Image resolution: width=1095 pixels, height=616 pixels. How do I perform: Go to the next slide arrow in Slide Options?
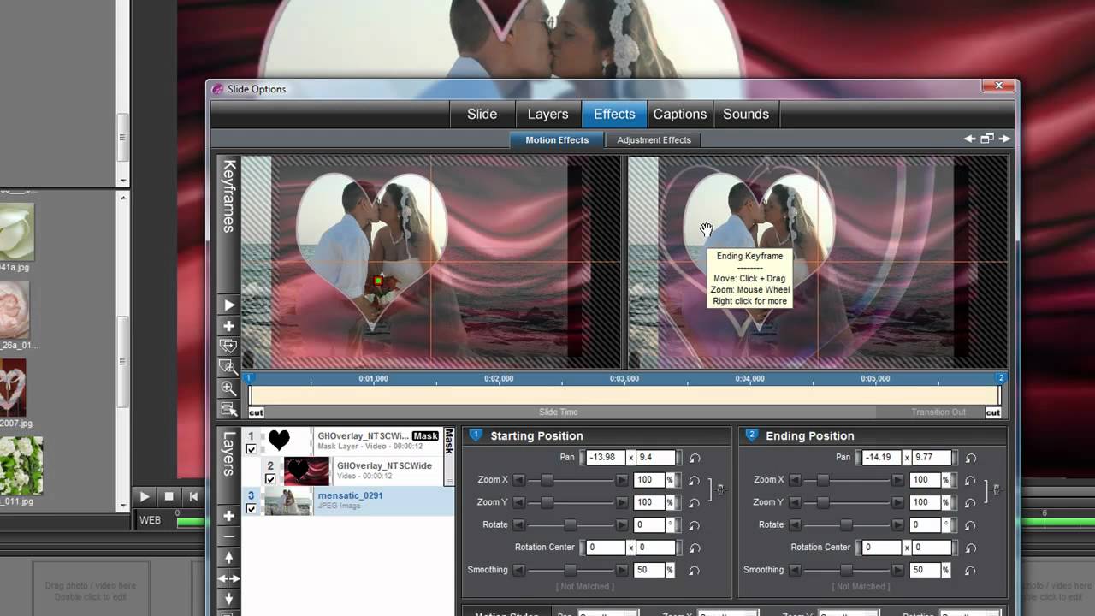click(x=1004, y=139)
